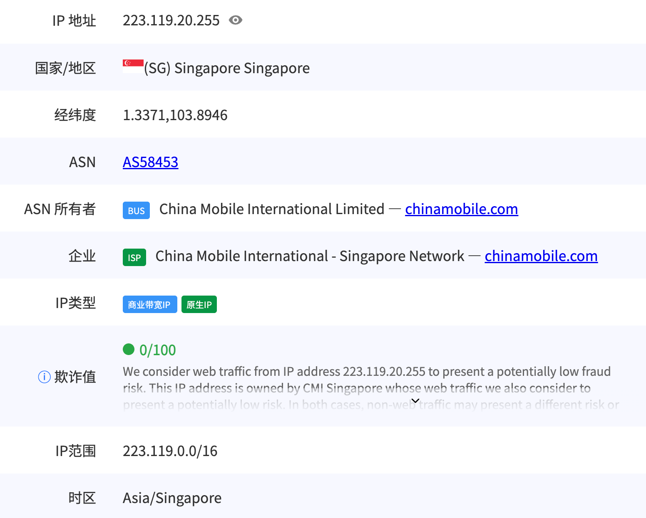Click the 原生IP type tag
The image size is (646, 518).
click(x=199, y=304)
